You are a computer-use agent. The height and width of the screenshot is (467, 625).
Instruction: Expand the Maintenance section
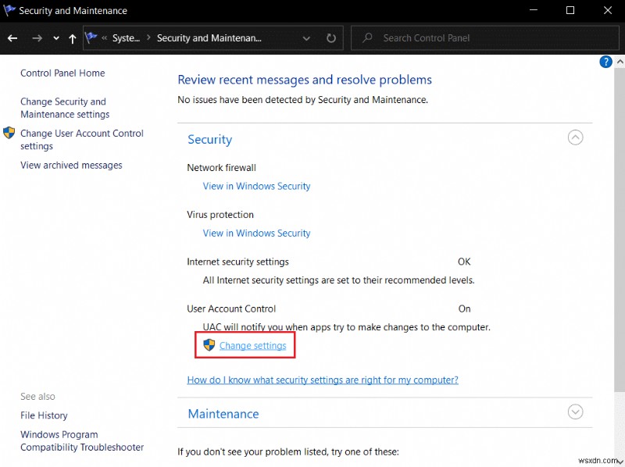click(575, 412)
